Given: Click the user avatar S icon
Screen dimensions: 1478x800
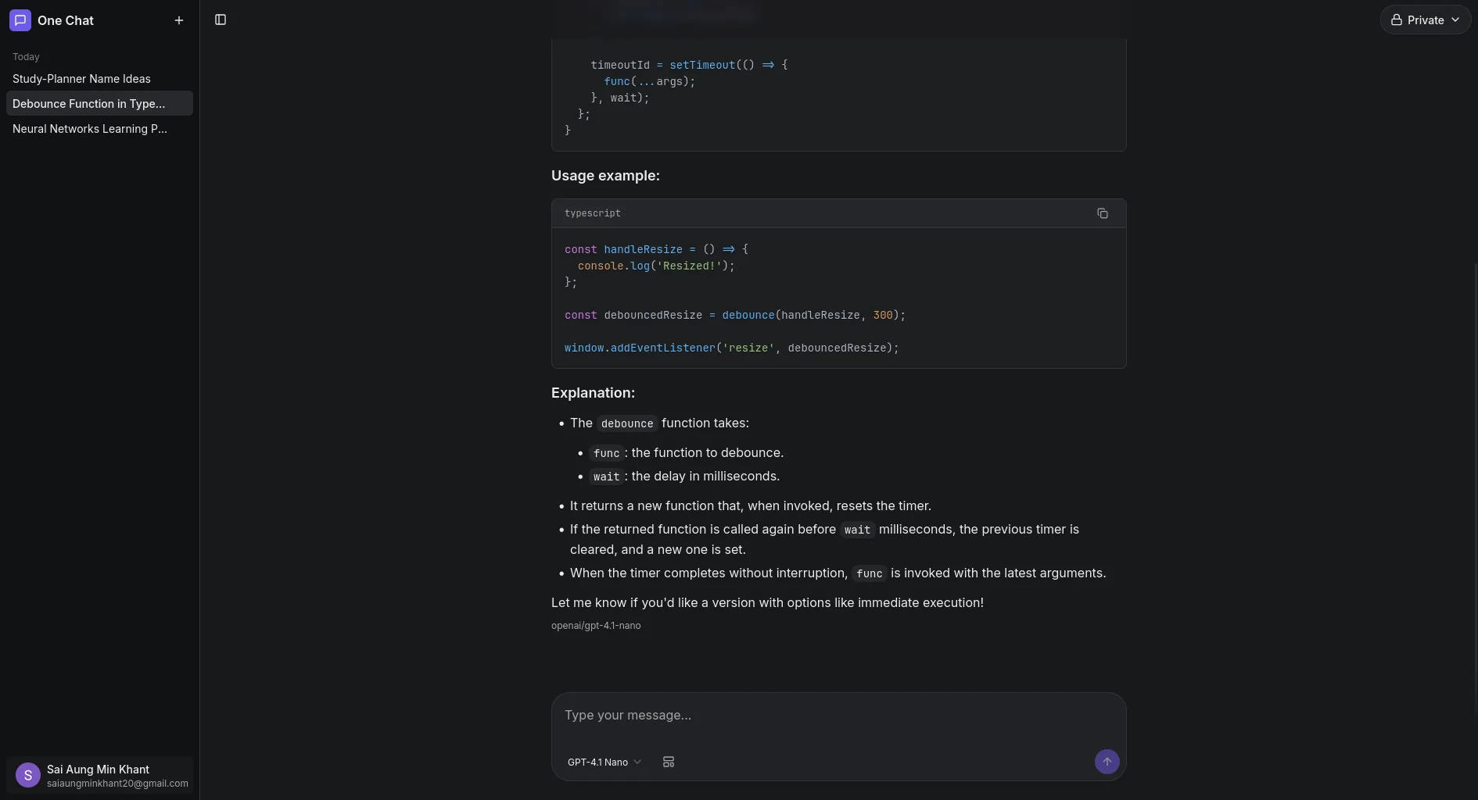Looking at the screenshot, I should click(28, 775).
